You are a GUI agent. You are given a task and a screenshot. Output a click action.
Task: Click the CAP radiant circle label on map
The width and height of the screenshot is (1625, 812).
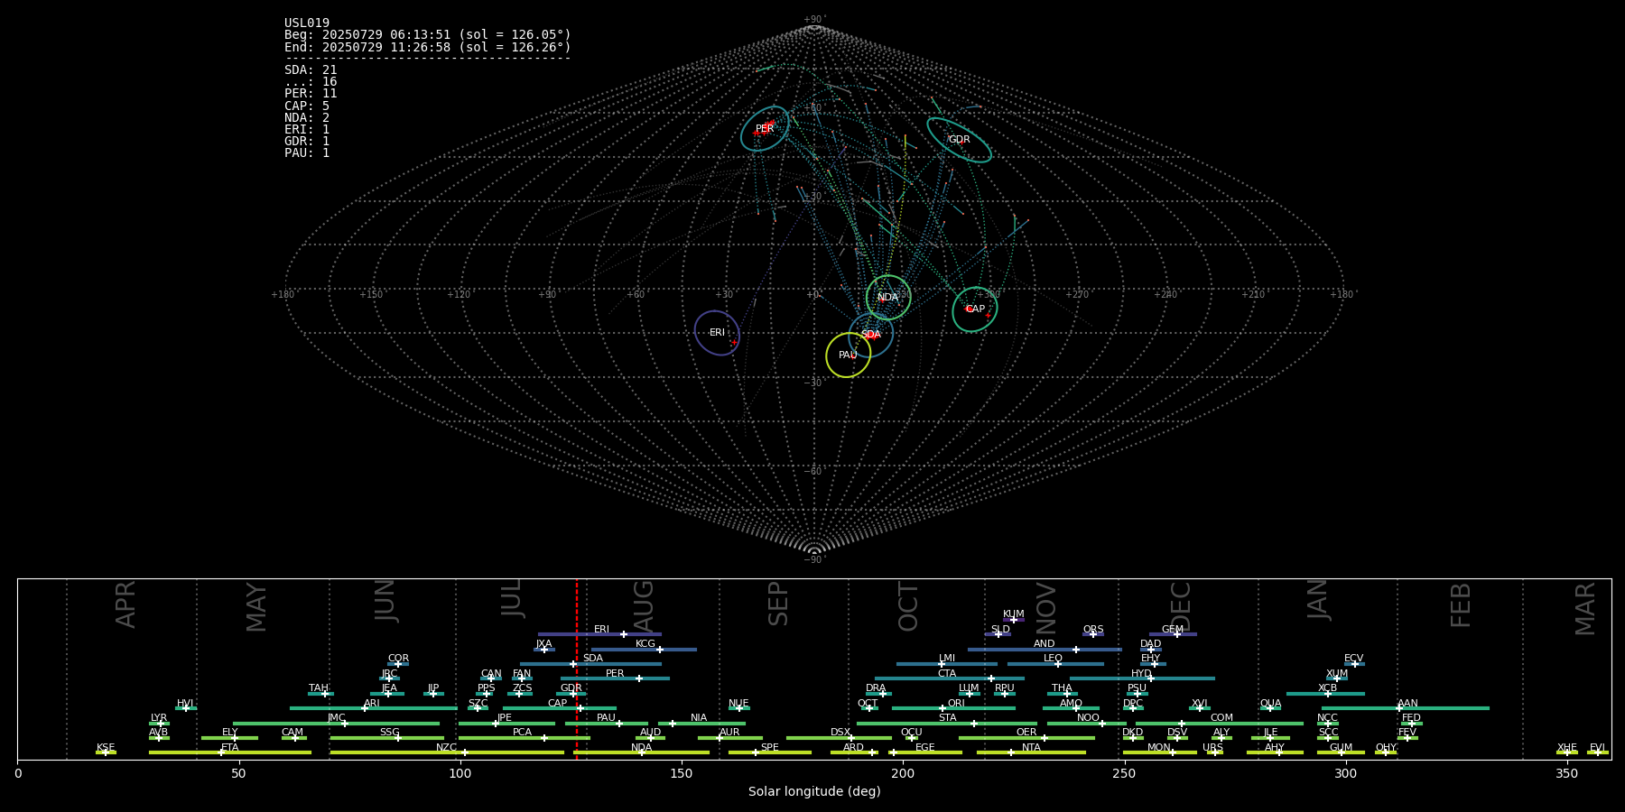976,309
